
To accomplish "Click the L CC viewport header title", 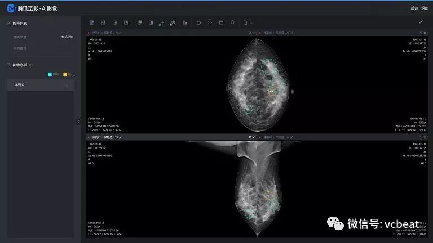I will [276, 33].
